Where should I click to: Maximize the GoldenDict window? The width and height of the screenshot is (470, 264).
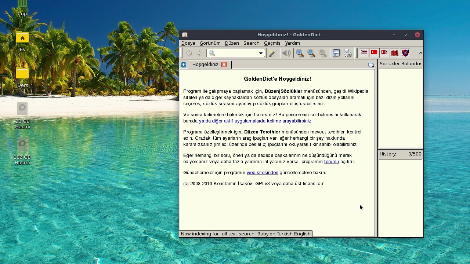[x=406, y=35]
